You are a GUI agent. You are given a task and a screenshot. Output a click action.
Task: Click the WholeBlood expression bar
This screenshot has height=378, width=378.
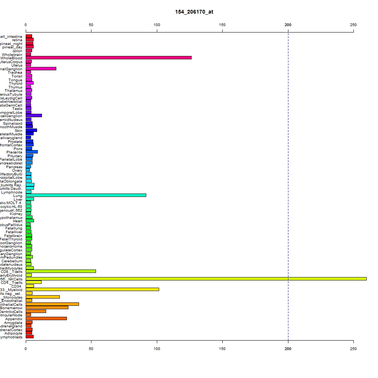click(109, 57)
